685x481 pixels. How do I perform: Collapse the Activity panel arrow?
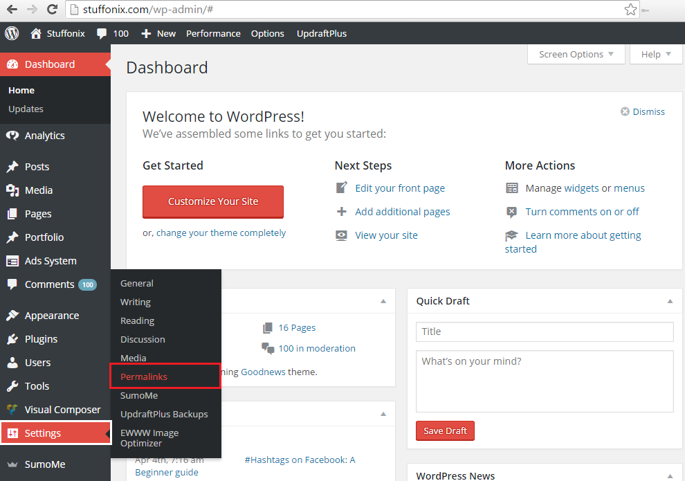point(383,414)
